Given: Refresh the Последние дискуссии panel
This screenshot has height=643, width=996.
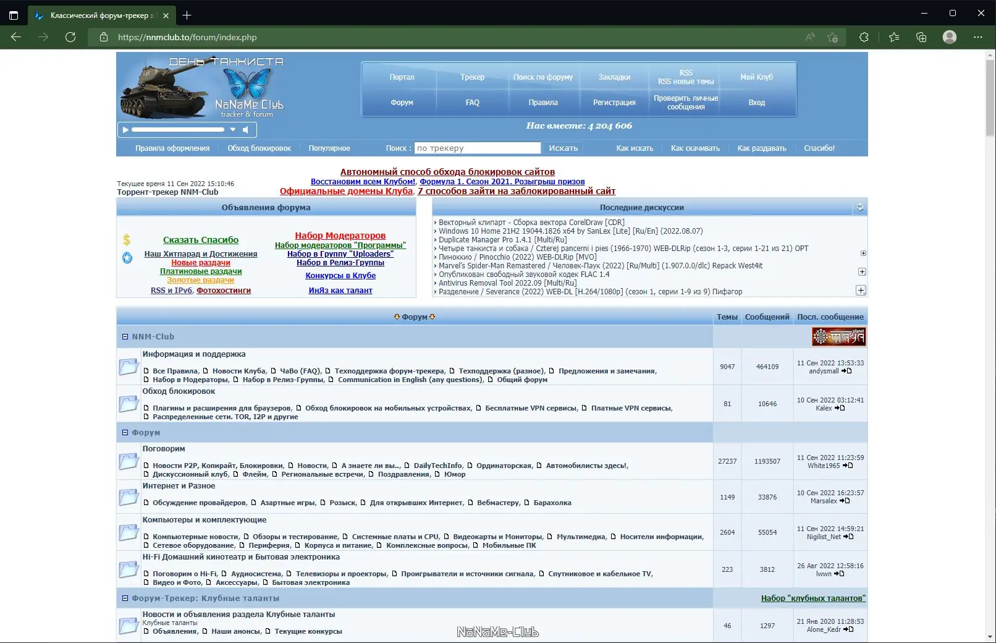Looking at the screenshot, I should point(859,208).
